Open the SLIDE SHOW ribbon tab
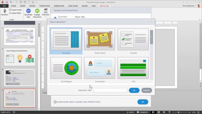The image size is (202, 114). coord(73,6)
